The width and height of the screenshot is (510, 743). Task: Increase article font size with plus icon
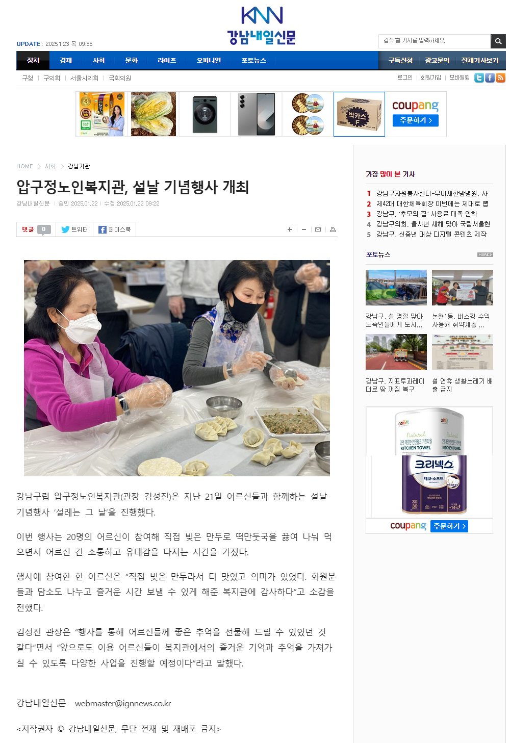(x=290, y=230)
